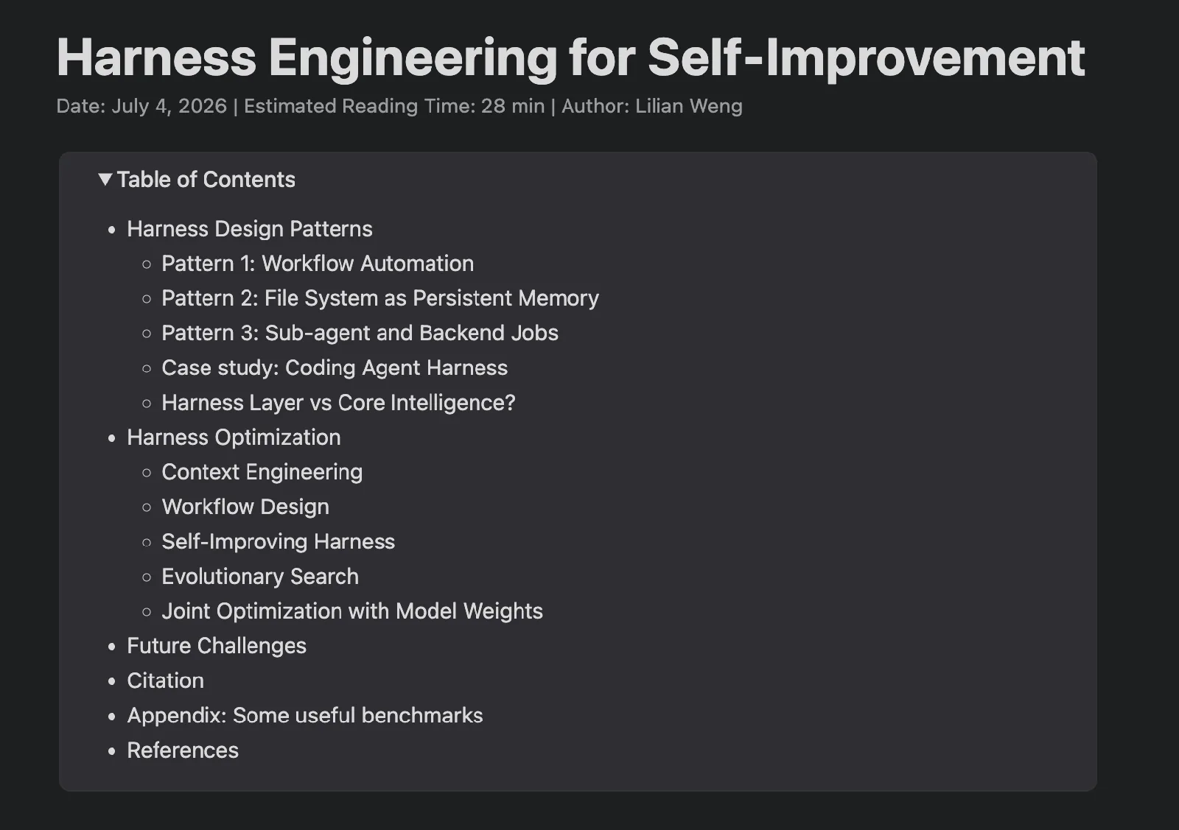Collapse the Table of Contents triangle
Screen dimensions: 1179x830
pyautogui.click(x=105, y=179)
